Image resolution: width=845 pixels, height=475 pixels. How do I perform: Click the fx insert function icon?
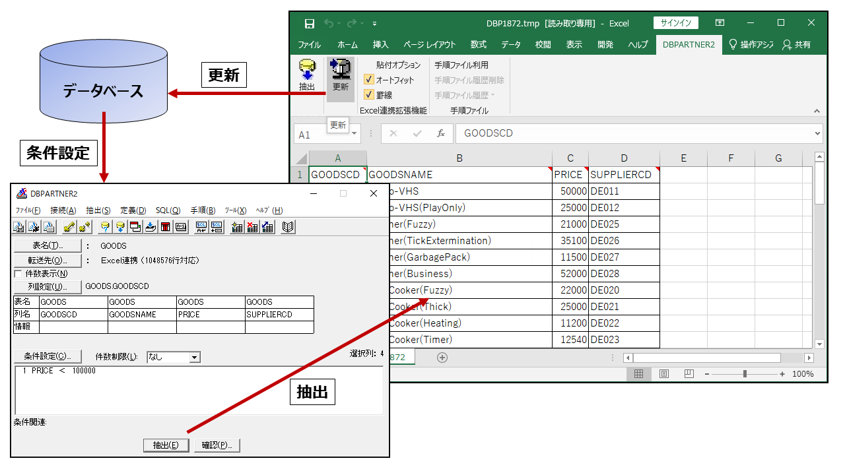(441, 133)
